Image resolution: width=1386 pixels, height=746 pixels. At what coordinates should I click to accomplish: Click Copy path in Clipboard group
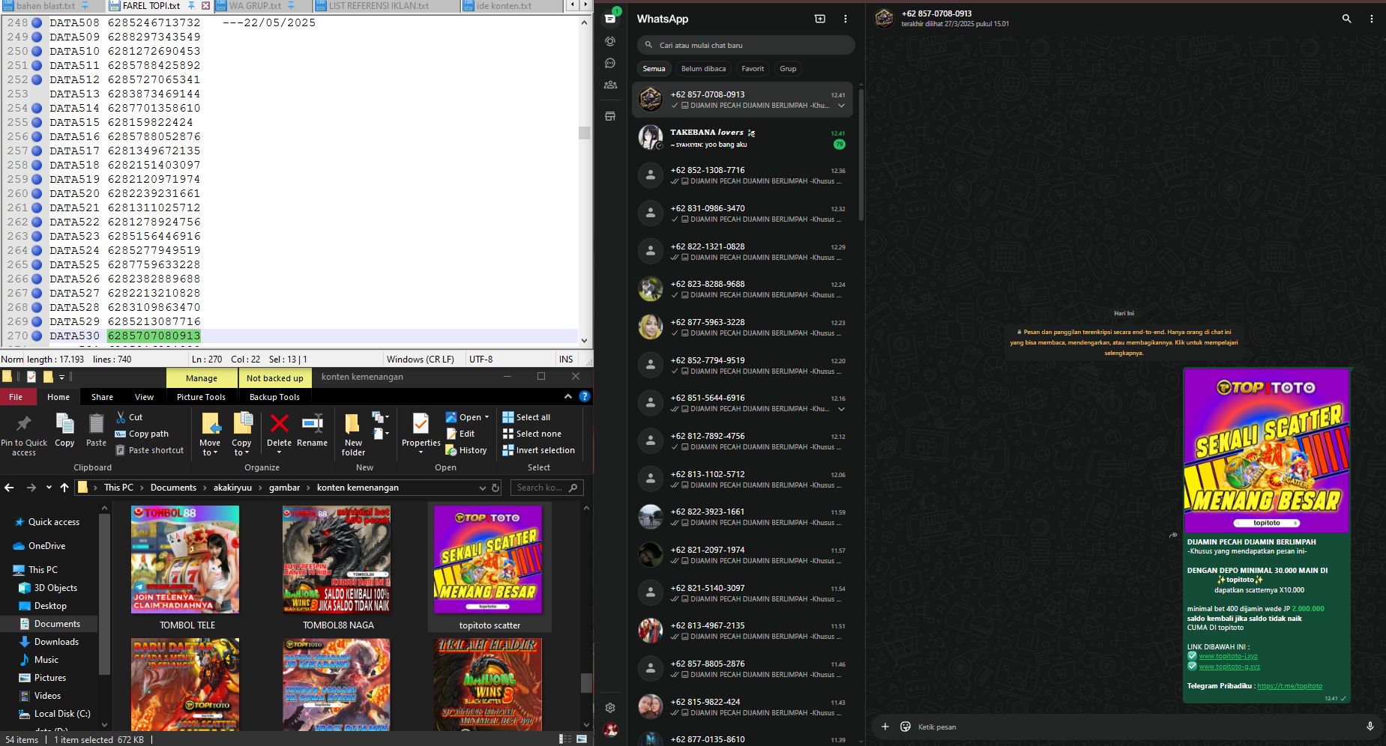point(142,434)
